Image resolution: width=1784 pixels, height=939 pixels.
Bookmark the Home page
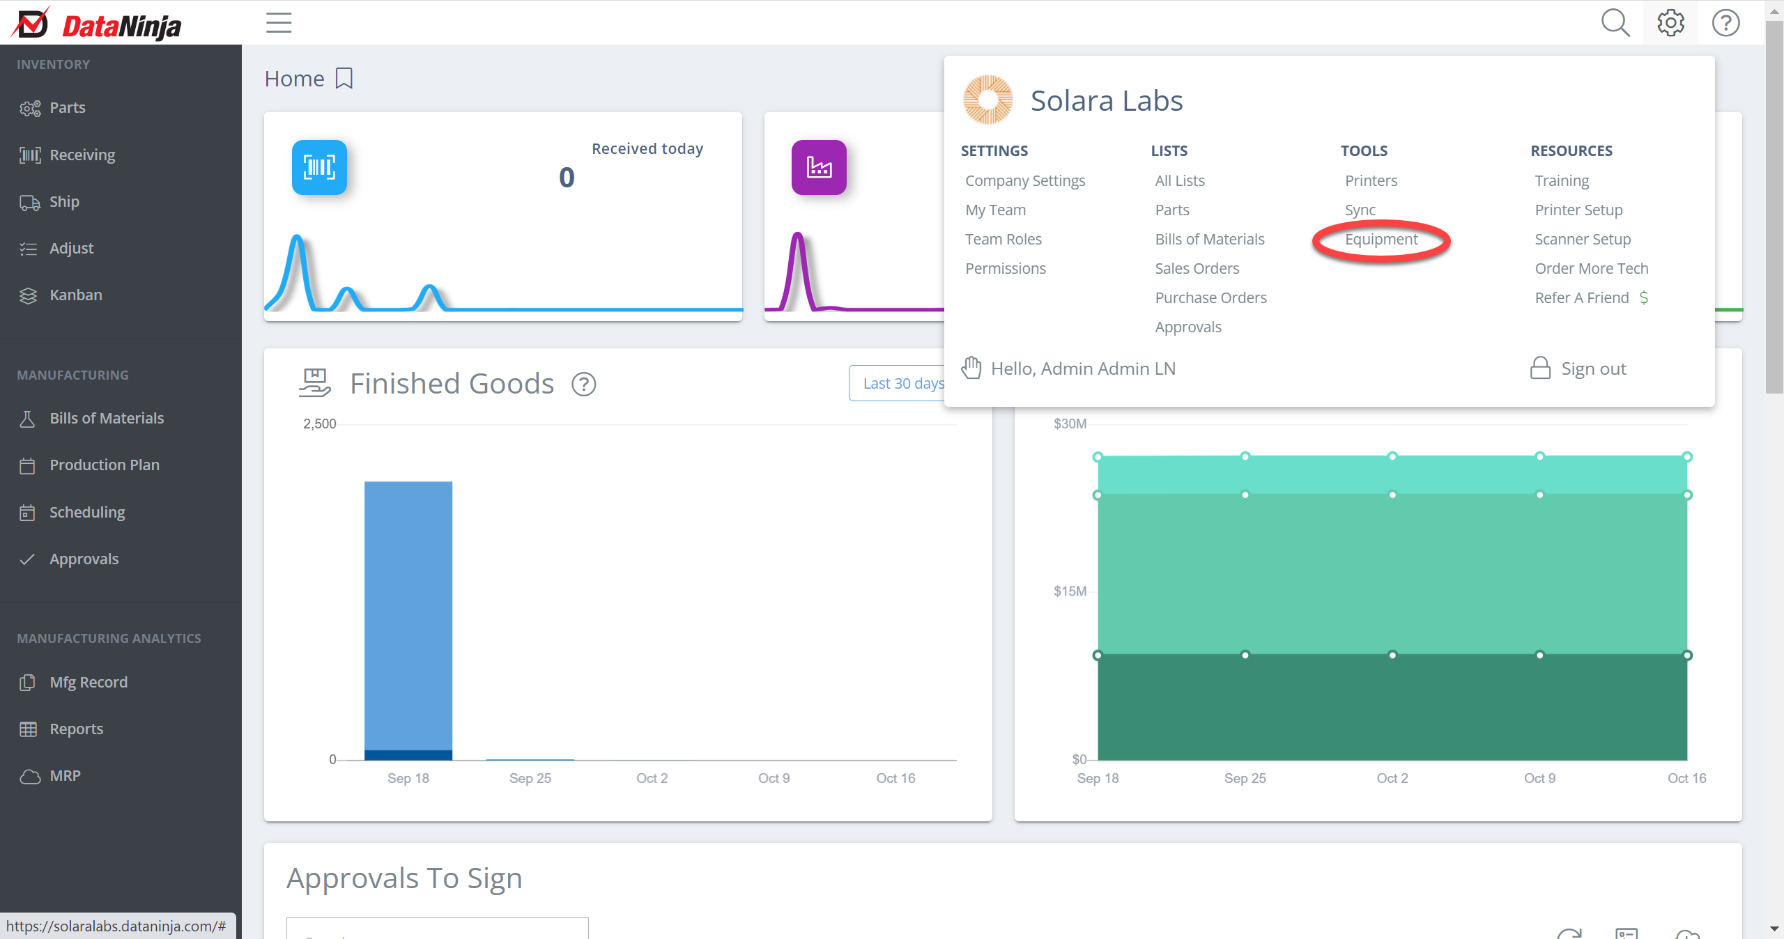click(344, 79)
